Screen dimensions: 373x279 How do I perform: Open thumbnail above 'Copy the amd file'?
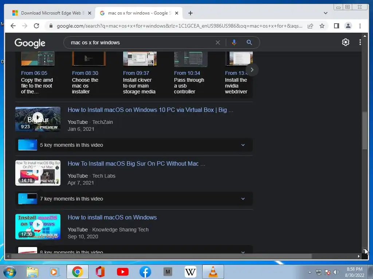click(38, 59)
